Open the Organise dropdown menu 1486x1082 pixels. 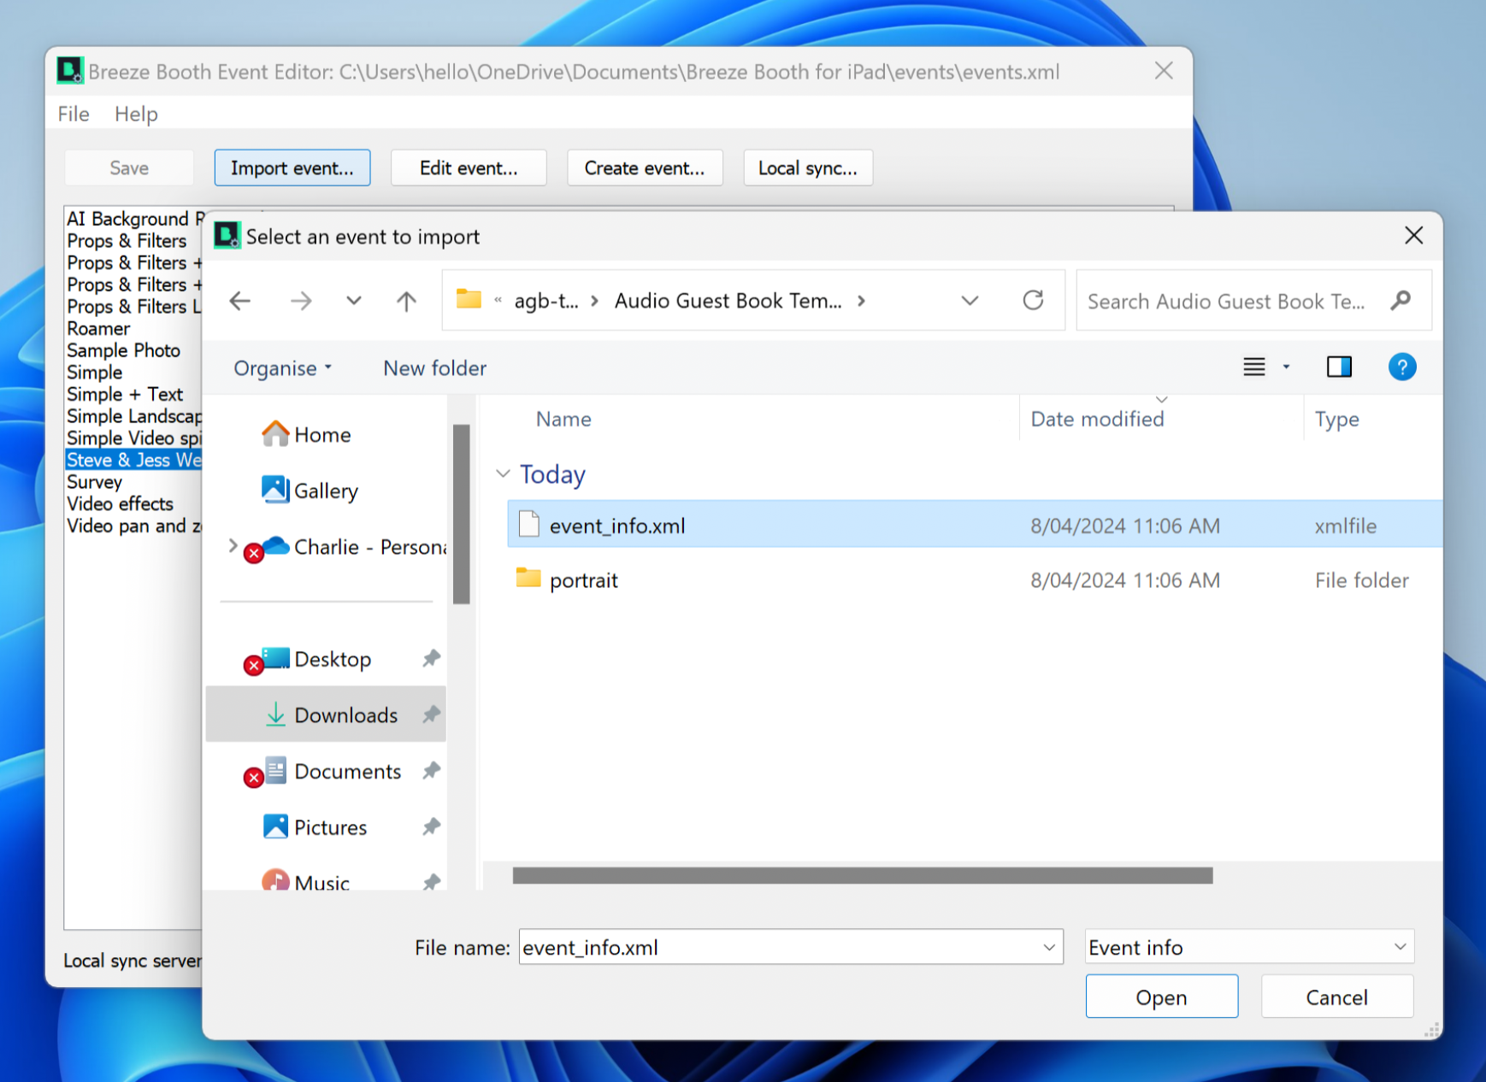282,368
